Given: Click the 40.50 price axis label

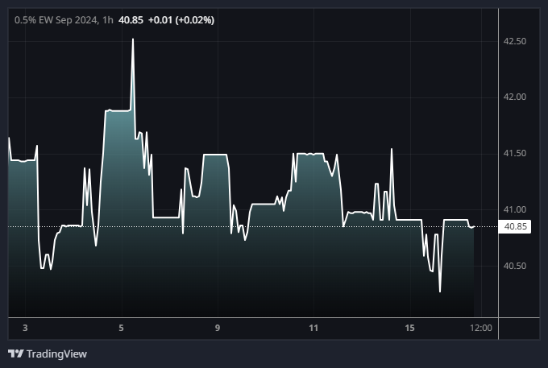Looking at the screenshot, I should (515, 266).
